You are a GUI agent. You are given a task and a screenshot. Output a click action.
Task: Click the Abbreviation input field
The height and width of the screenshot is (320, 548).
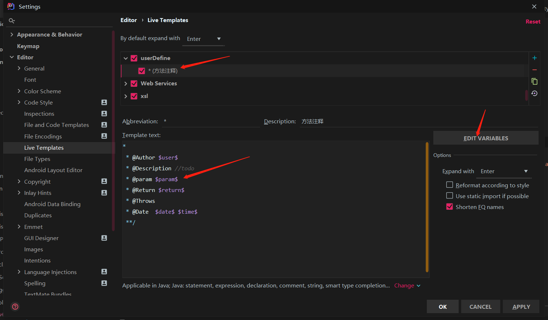tap(211, 121)
